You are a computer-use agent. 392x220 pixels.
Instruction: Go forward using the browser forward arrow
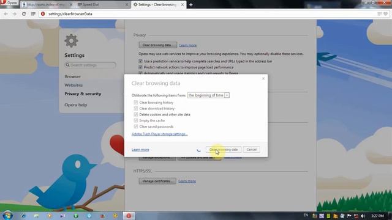(x=15, y=14)
